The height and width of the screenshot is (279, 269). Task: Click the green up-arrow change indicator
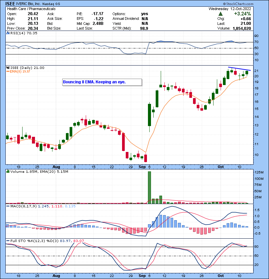pyautogui.click(x=220, y=14)
